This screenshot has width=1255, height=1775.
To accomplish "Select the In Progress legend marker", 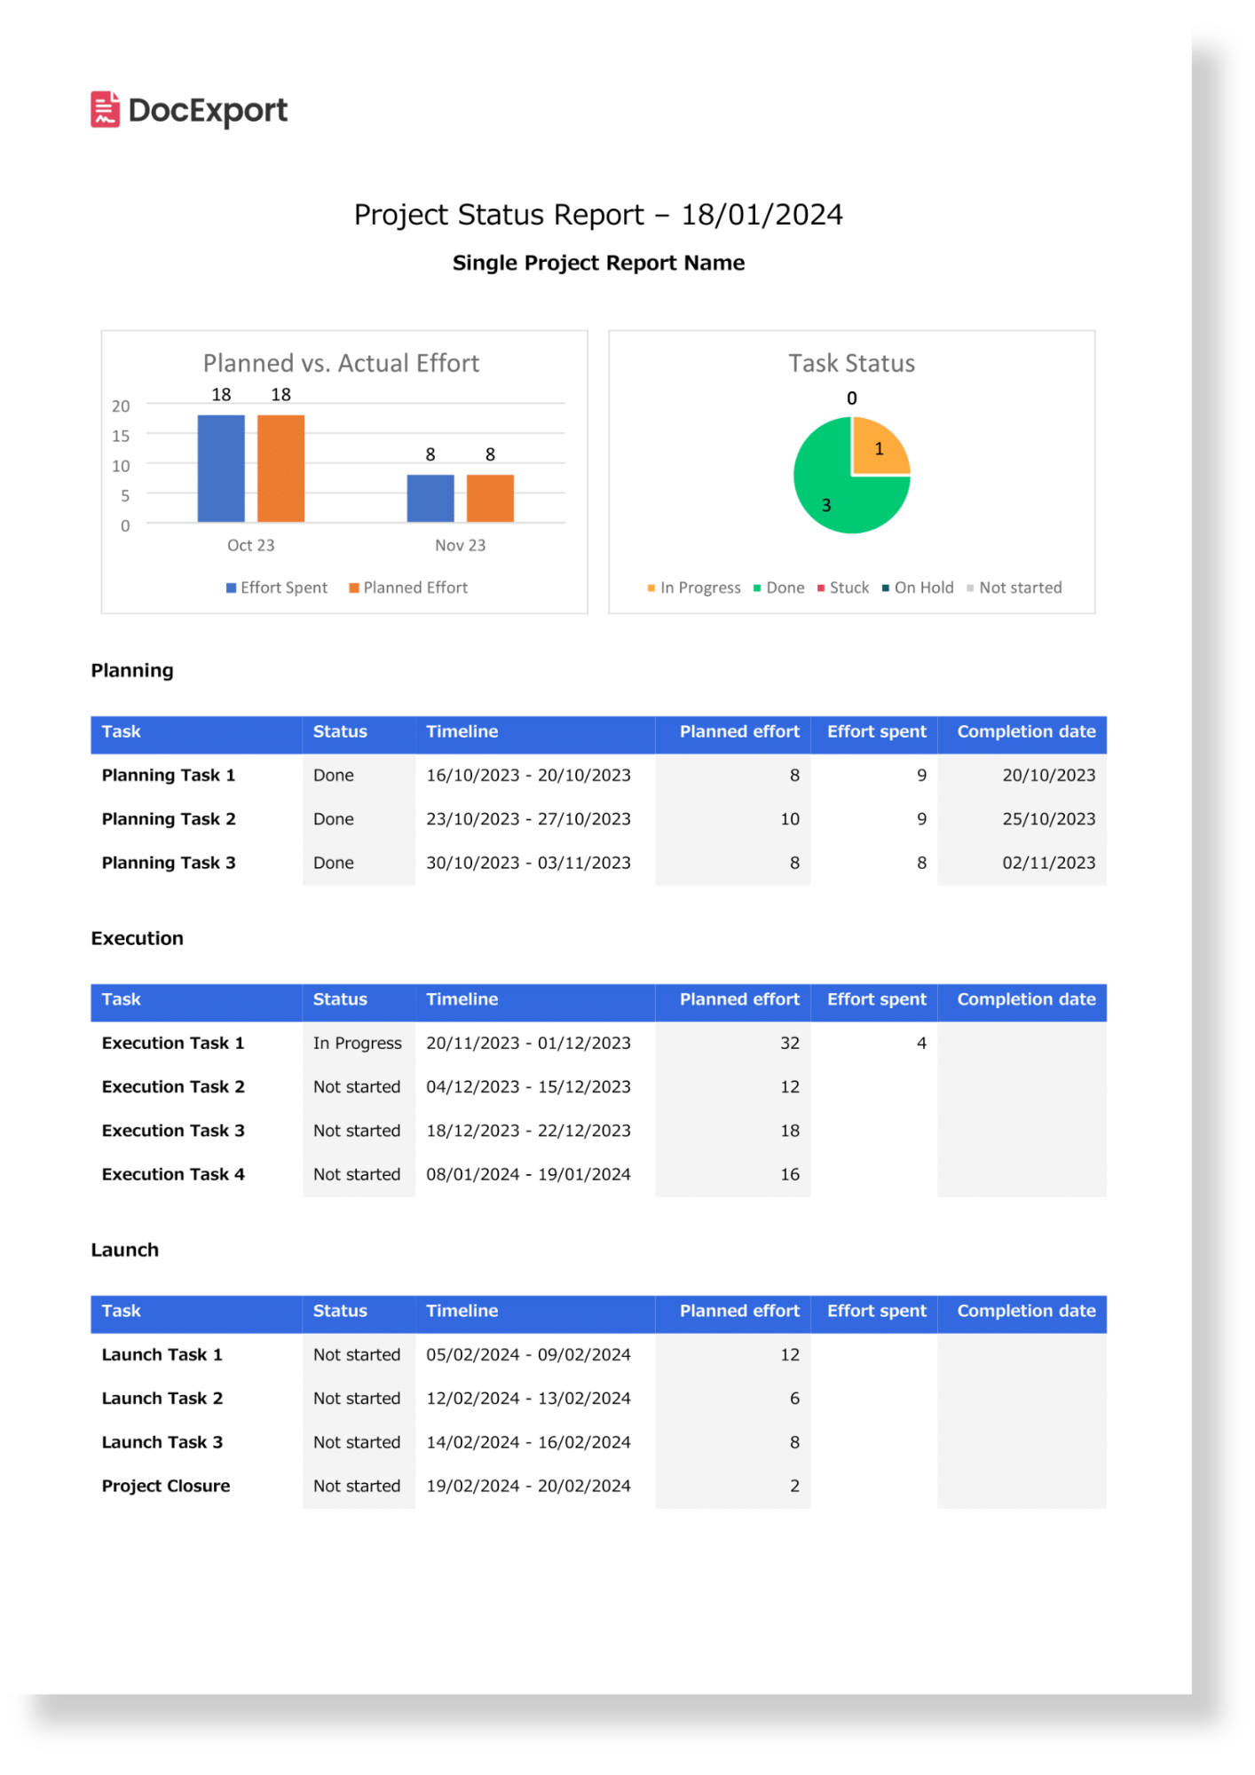I will pos(651,588).
